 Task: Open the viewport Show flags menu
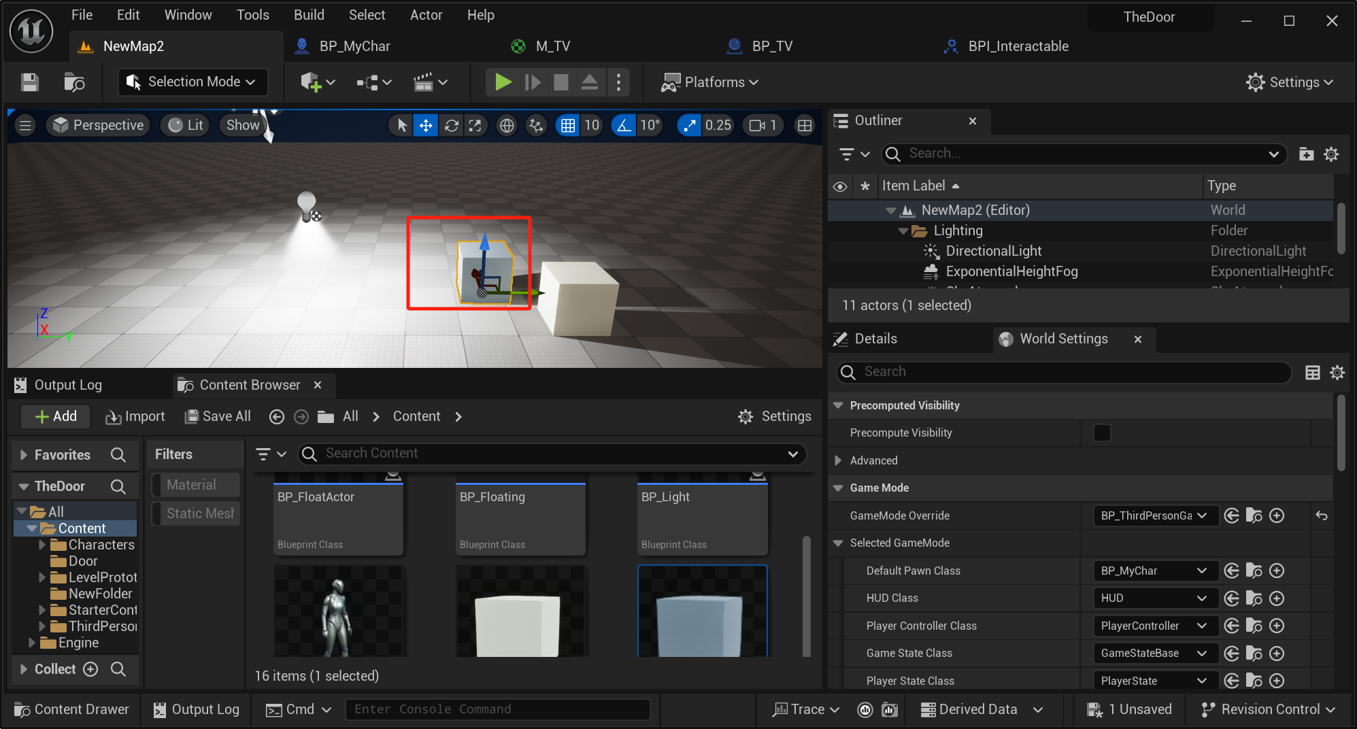243,125
